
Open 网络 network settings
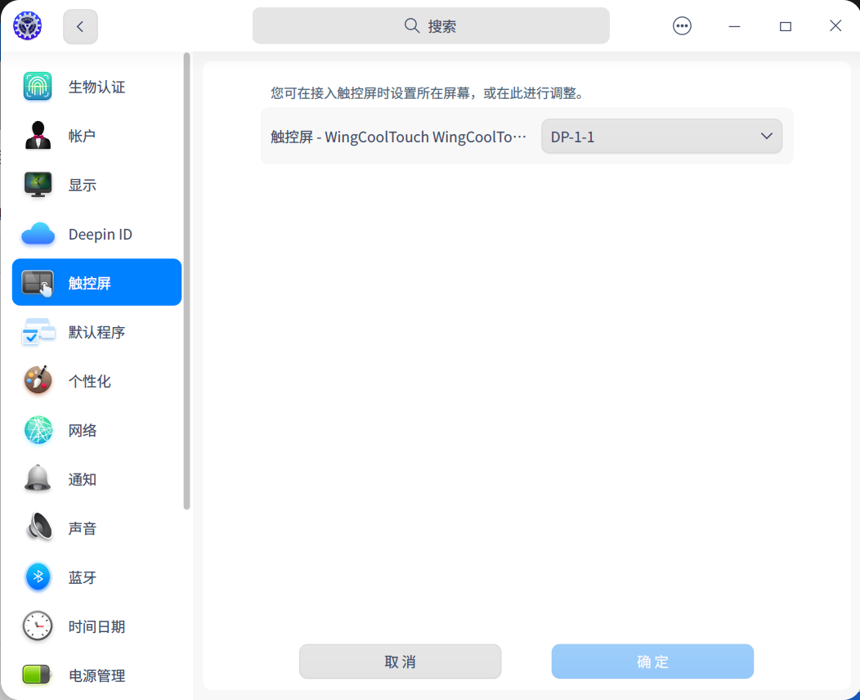[x=96, y=429]
